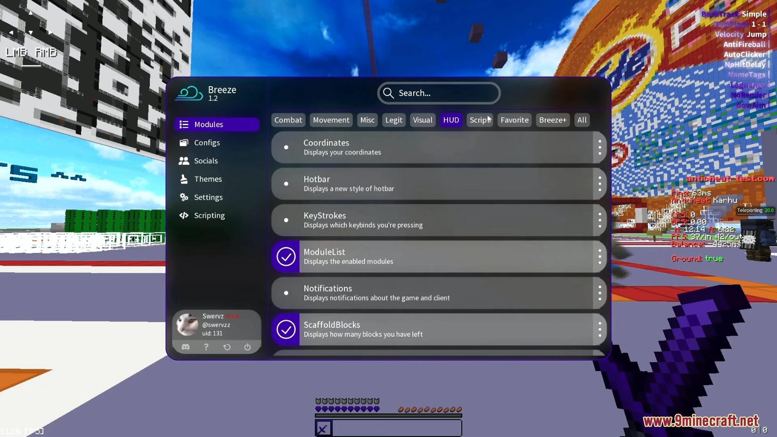Viewport: 777px width, 437px height.
Task: Click the Coordinates module title
Action: pos(326,143)
